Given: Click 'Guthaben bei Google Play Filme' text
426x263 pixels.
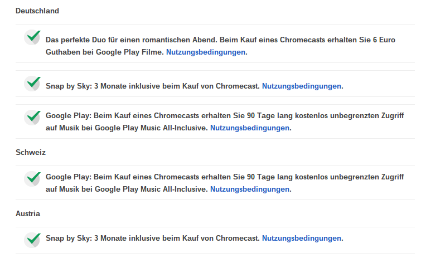Looking at the screenshot, I should [105, 52].
